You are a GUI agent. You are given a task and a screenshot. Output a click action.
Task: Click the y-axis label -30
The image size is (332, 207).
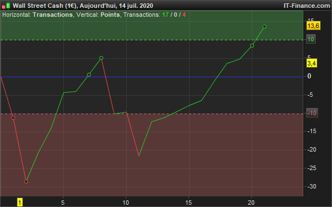point(312,186)
